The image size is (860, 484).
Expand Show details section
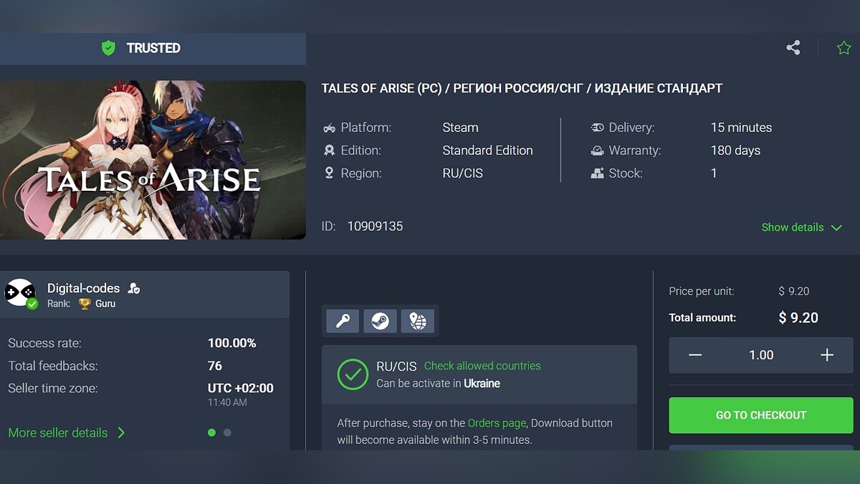[801, 227]
